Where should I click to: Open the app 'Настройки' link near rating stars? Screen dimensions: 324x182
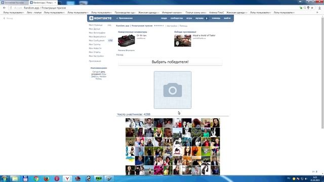pos(172,26)
